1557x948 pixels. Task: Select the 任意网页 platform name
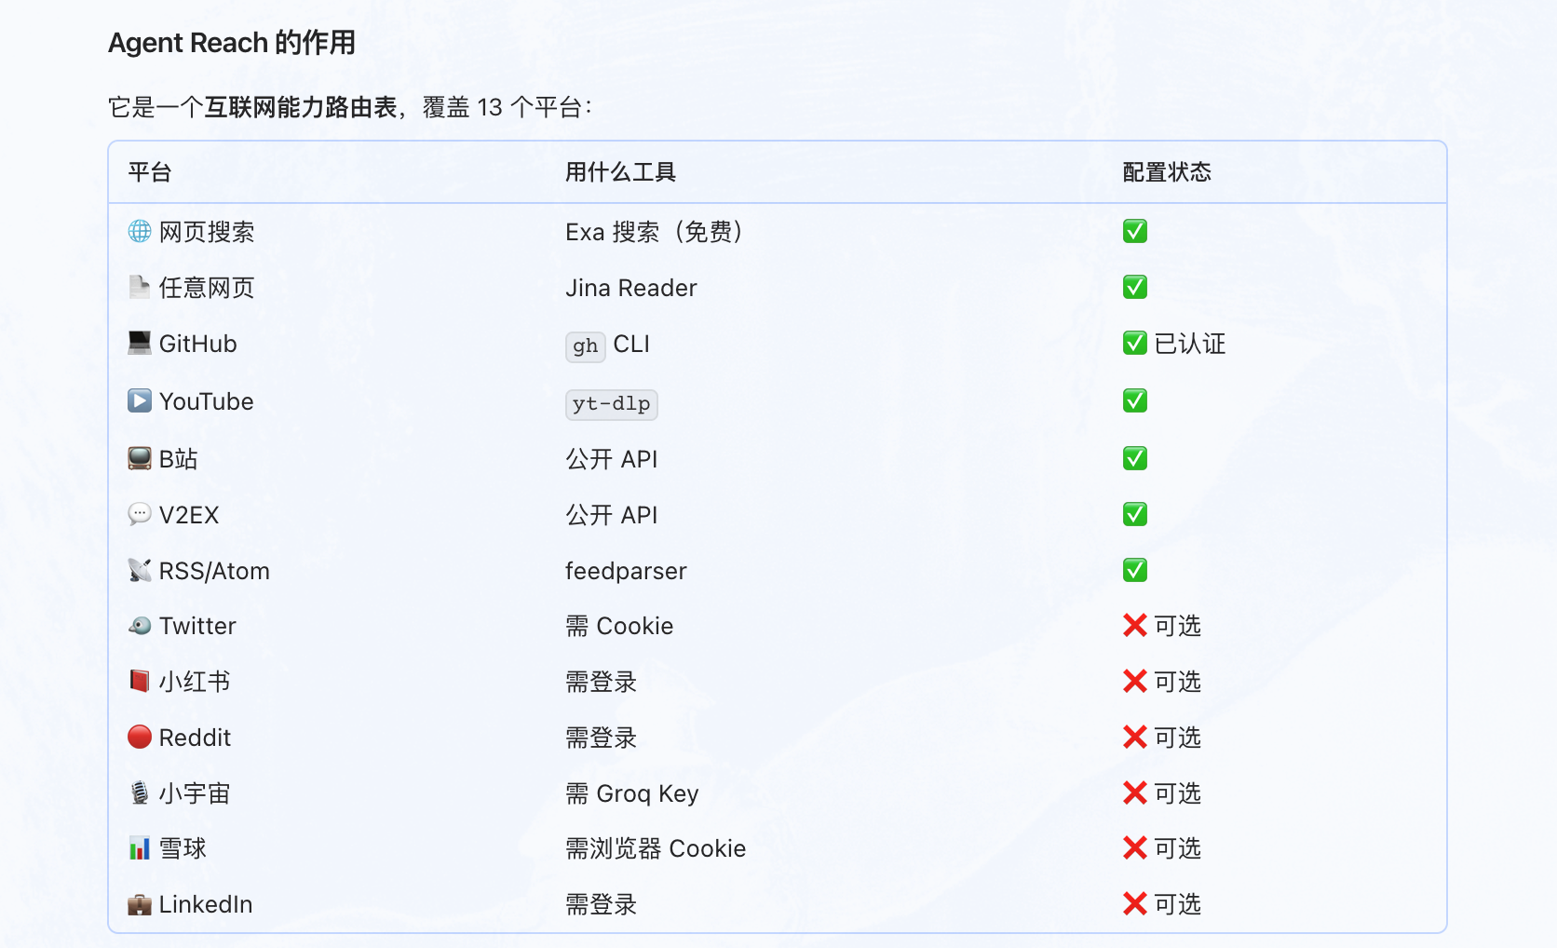tap(207, 288)
